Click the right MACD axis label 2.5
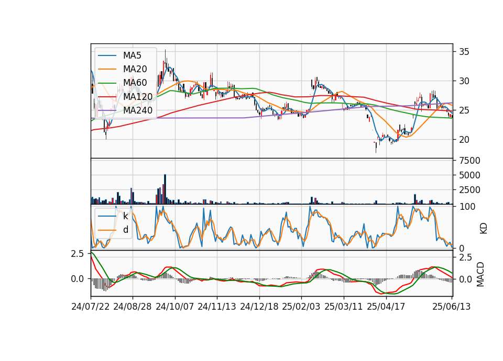Screen dimensions: 503x361 pyautogui.click(x=465, y=257)
